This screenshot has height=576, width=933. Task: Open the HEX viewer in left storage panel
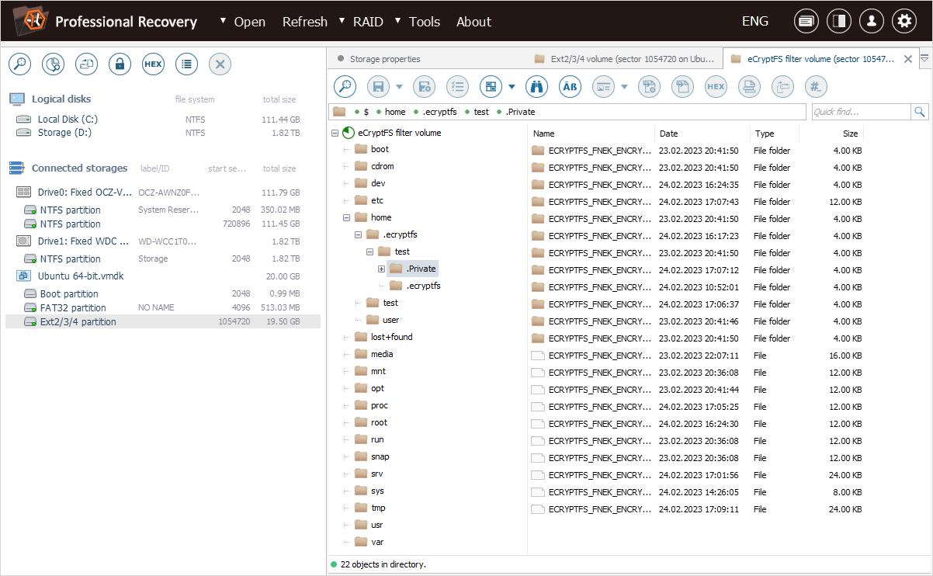(153, 64)
